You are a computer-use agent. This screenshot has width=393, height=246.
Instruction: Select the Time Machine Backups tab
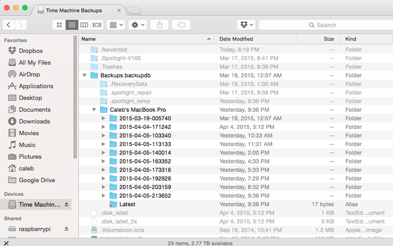tap(78, 11)
